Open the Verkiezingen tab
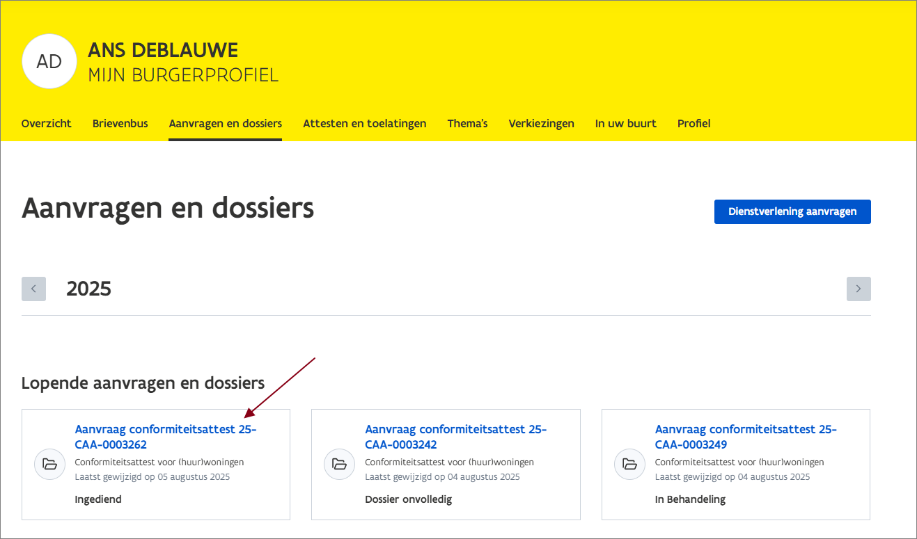This screenshot has width=917, height=539. click(x=541, y=124)
